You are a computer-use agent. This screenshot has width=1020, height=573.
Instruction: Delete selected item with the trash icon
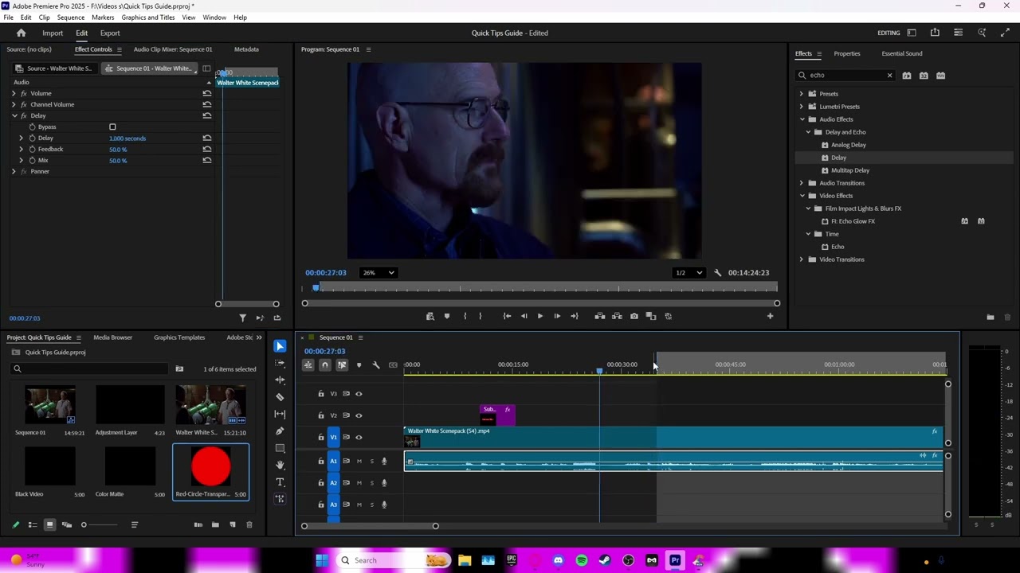point(249,524)
